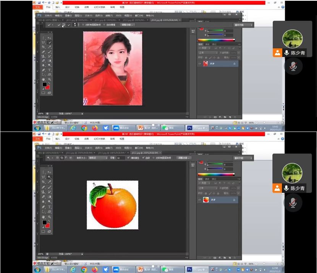This screenshot has width=317, height=273.
Task: Select the Blur tool beside the portrait image
Action: [43, 65]
